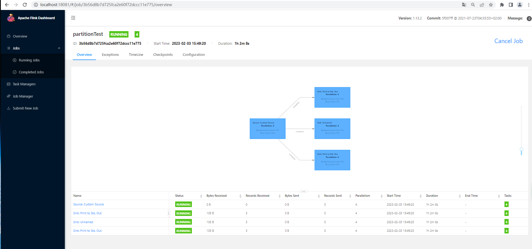Click the browser forward arrow
Viewport: 532px width, 249px height.
click(x=16, y=5)
